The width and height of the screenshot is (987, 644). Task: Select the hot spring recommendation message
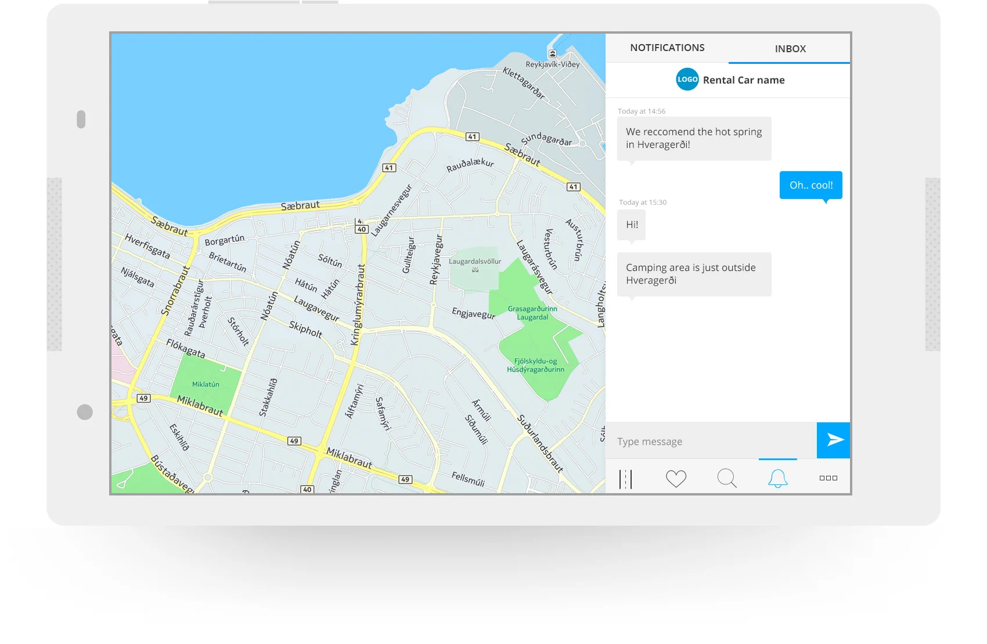(x=694, y=139)
